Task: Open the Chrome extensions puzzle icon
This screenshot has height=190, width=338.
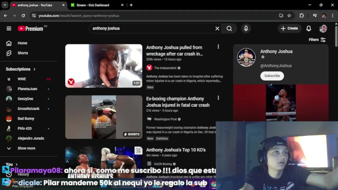Action: coord(302,16)
